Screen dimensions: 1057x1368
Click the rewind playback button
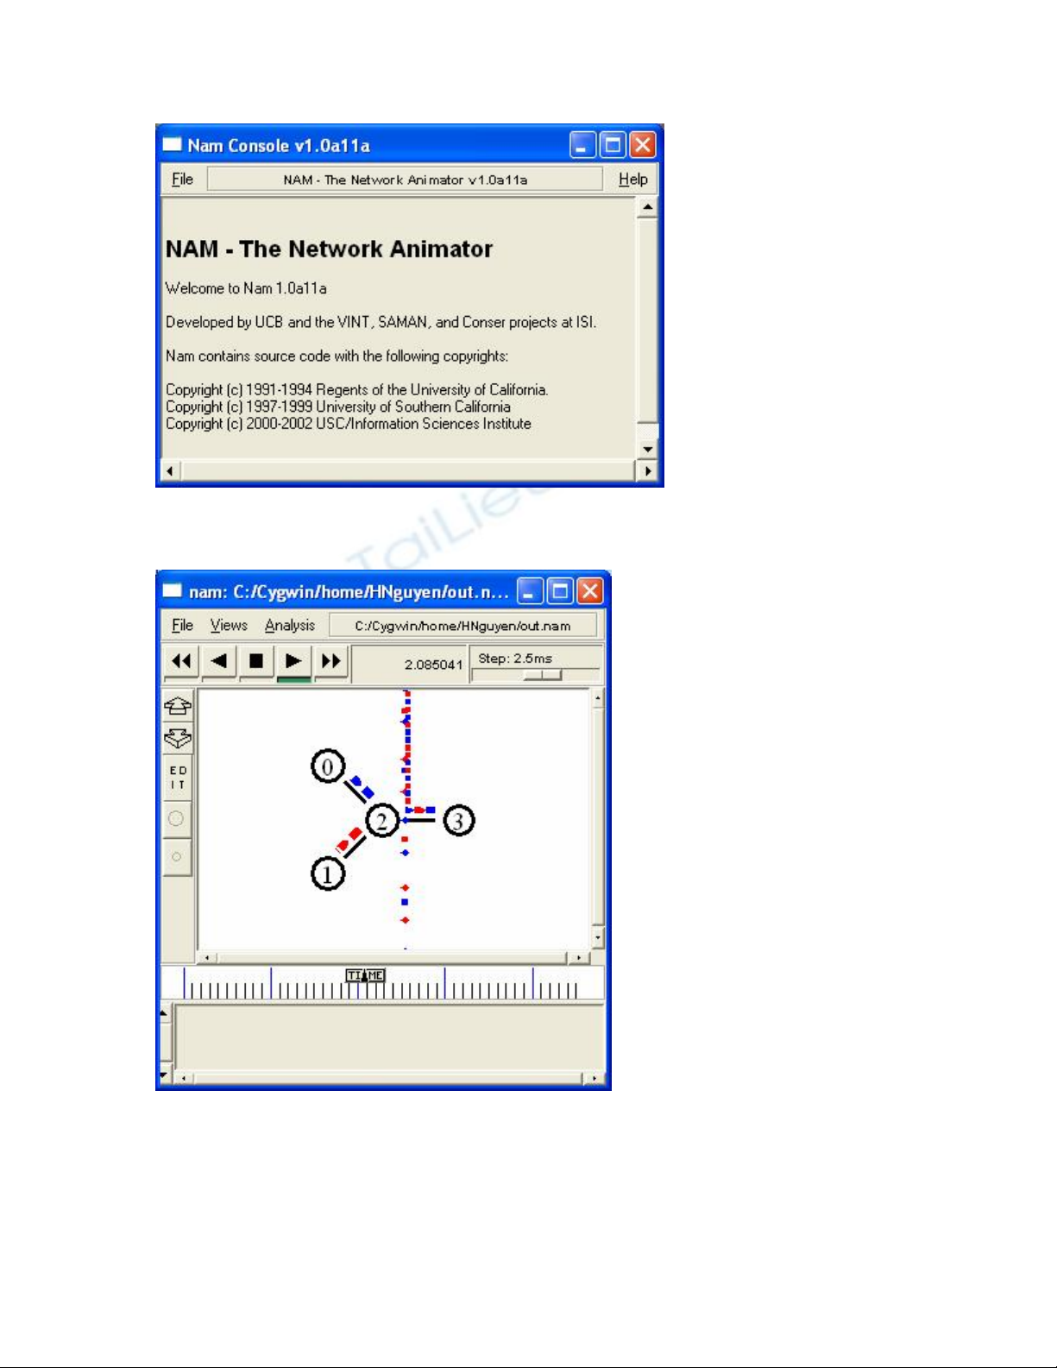click(x=181, y=661)
